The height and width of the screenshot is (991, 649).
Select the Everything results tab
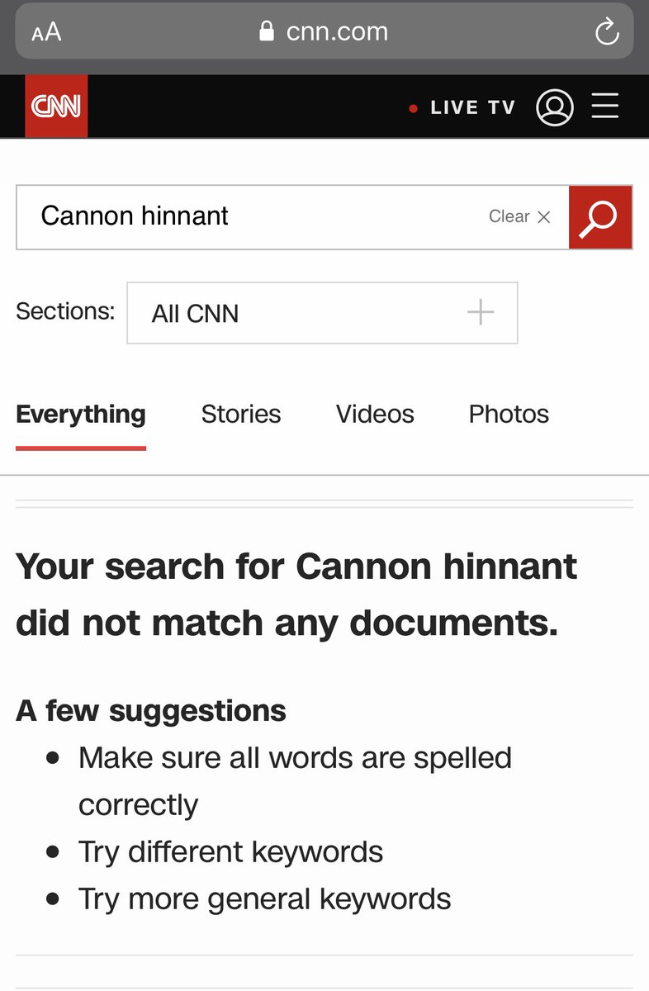(x=81, y=415)
